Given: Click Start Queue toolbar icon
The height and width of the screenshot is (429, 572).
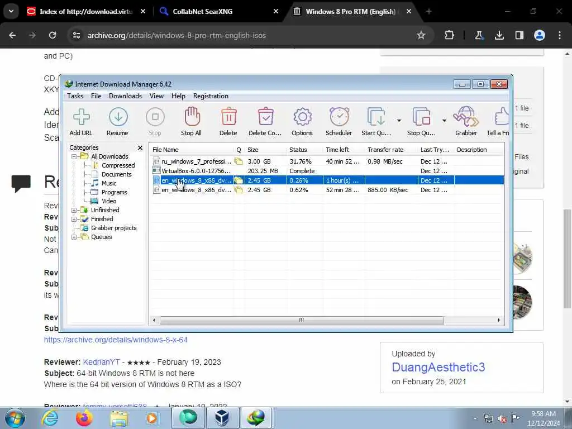Looking at the screenshot, I should [376, 121].
